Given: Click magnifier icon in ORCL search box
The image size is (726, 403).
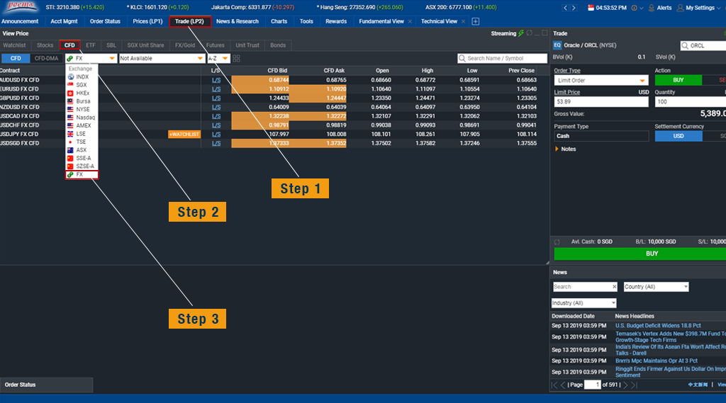Looking at the screenshot, I should pyautogui.click(x=685, y=45).
